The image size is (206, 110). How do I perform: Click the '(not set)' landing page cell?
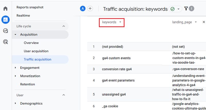[x=178, y=47]
